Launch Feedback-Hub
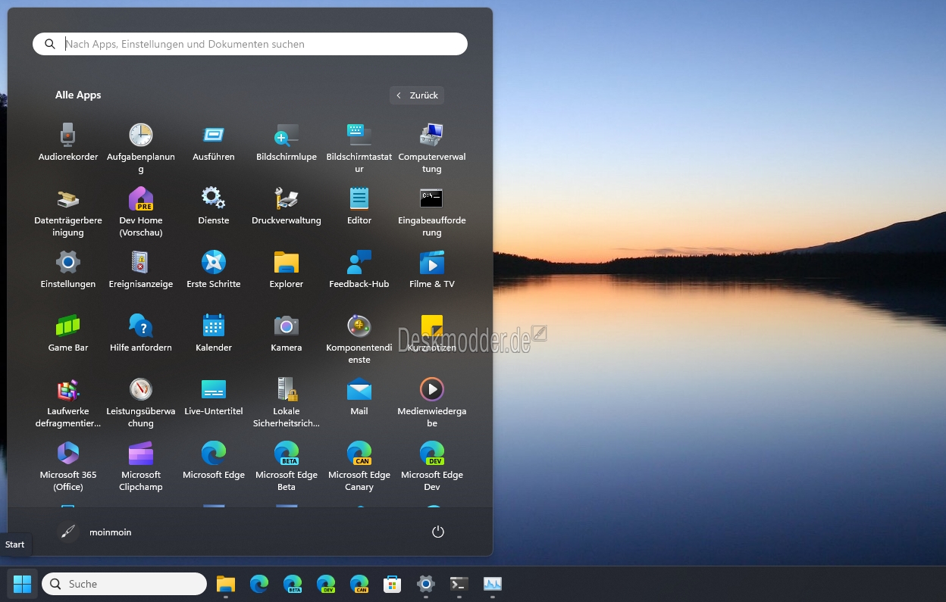The image size is (946, 602). pyautogui.click(x=359, y=270)
